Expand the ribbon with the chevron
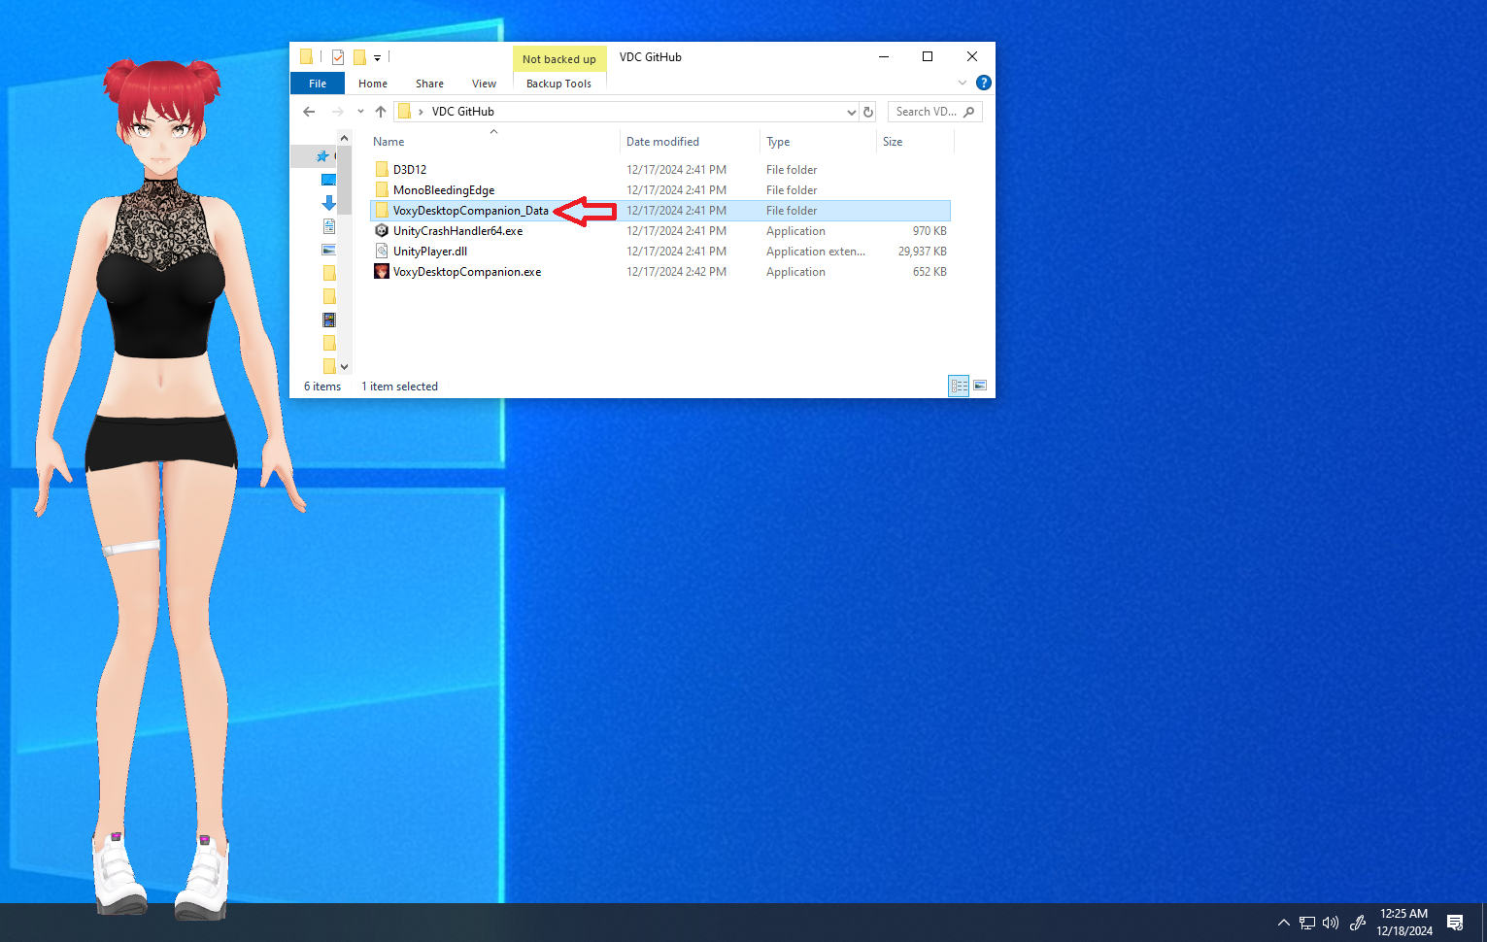The image size is (1487, 942). pos(963,83)
